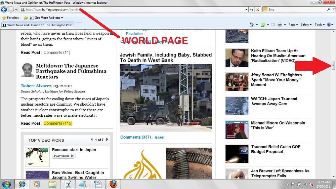Click the Read Mail icon
Viewport: 336px width, 189px height.
(x=273, y=25)
